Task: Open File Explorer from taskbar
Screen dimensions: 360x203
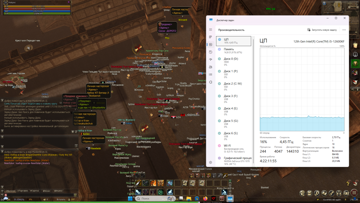Action: pos(189,198)
